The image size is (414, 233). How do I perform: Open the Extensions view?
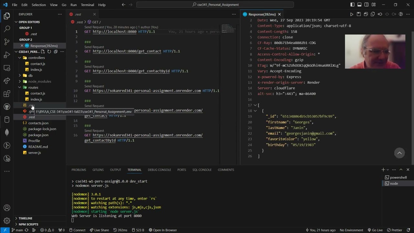(x=7, y=94)
